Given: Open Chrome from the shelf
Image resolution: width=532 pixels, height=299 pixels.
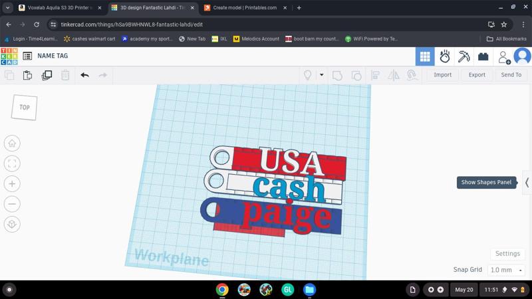Looking at the screenshot, I should 222,290.
